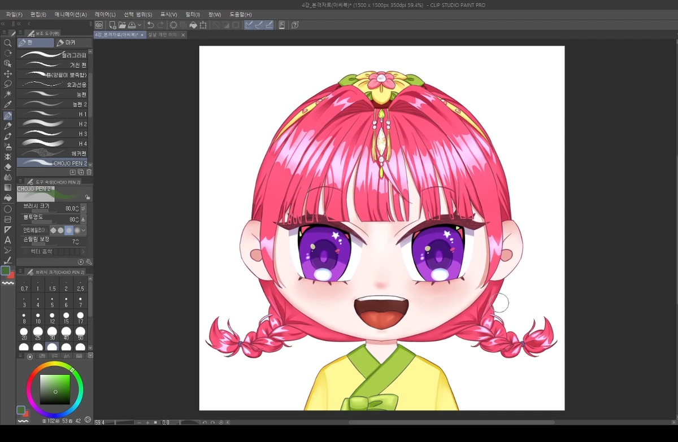Select the Eraser tool

(8, 167)
